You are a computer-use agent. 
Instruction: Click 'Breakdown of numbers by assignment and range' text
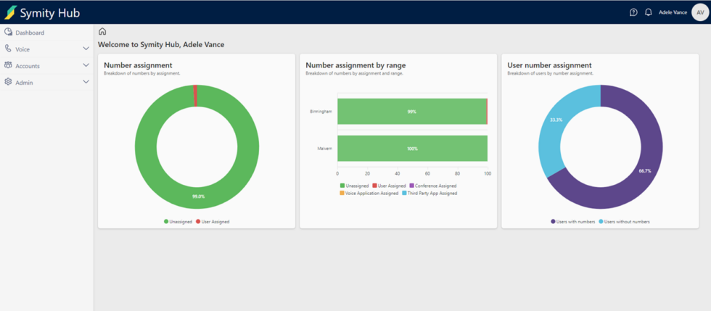[354, 73]
